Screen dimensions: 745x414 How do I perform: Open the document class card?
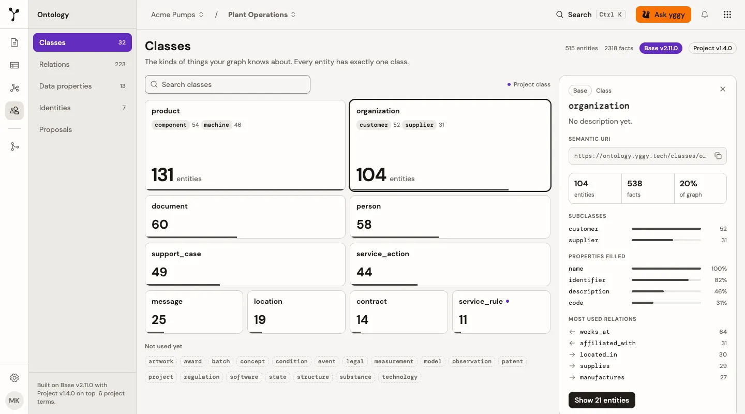point(245,217)
